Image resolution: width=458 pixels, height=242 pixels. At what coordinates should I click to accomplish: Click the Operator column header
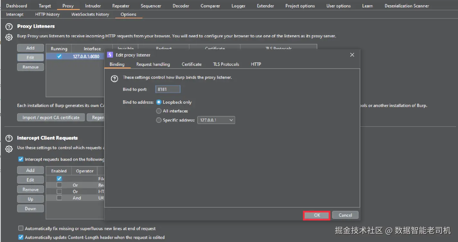click(85, 171)
